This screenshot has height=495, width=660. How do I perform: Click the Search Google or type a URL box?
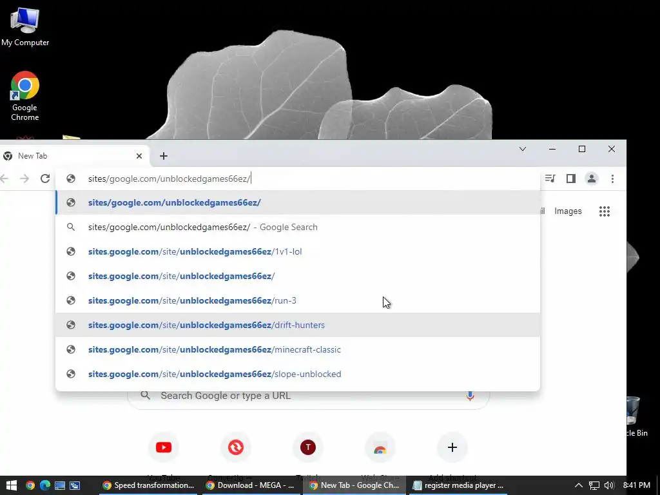pyautogui.click(x=308, y=396)
